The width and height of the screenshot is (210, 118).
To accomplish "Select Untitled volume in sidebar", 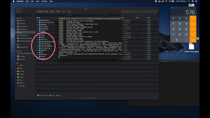I will 21,56.
